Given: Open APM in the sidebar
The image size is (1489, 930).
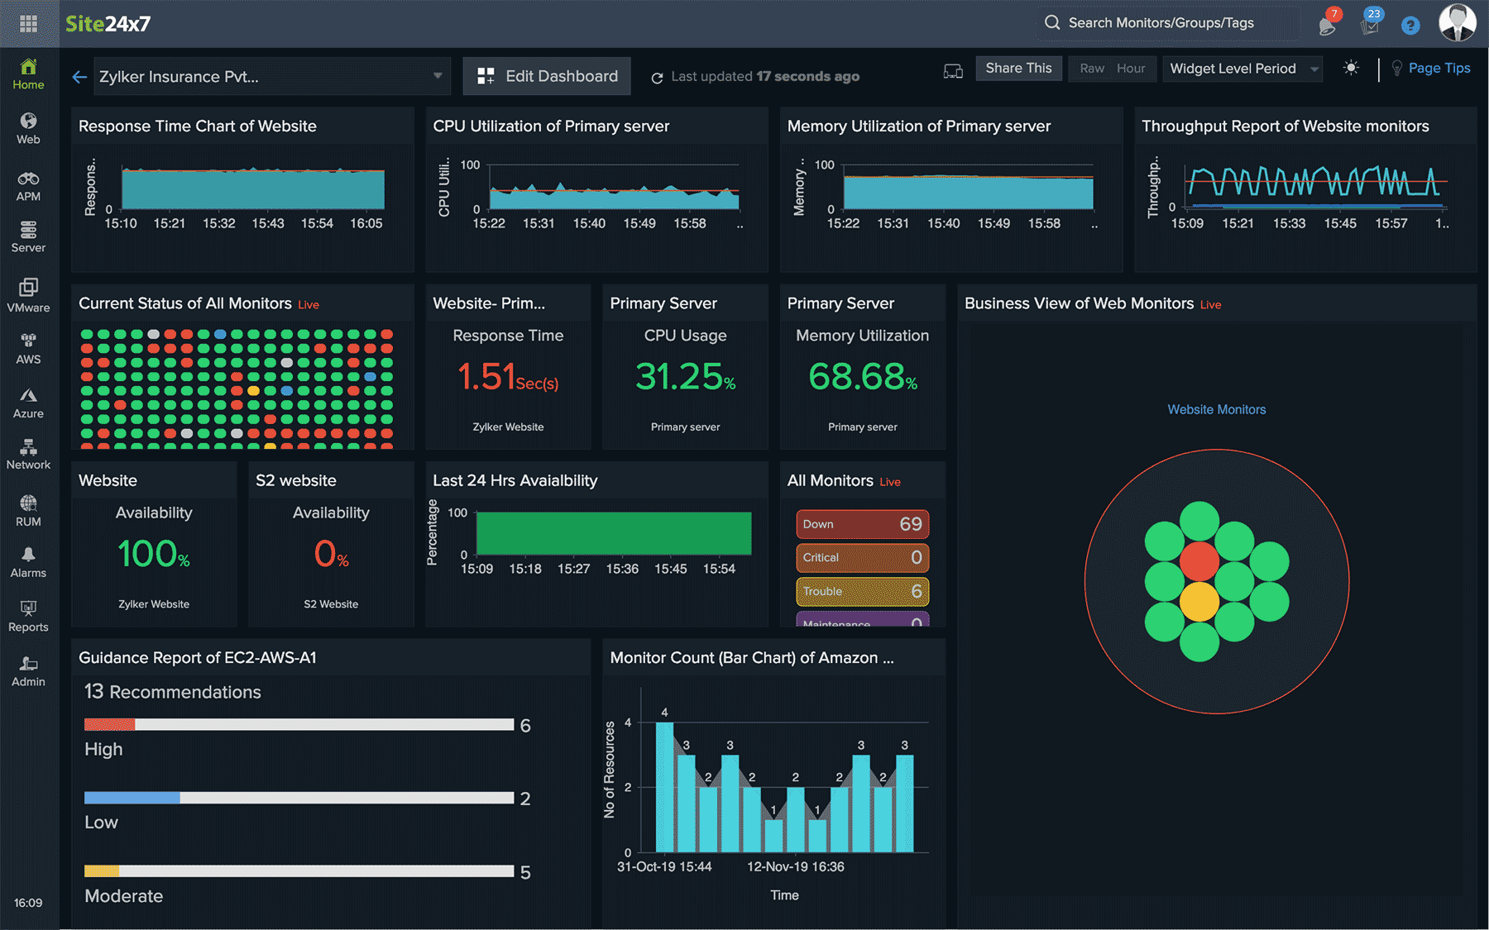Looking at the screenshot, I should 28,186.
